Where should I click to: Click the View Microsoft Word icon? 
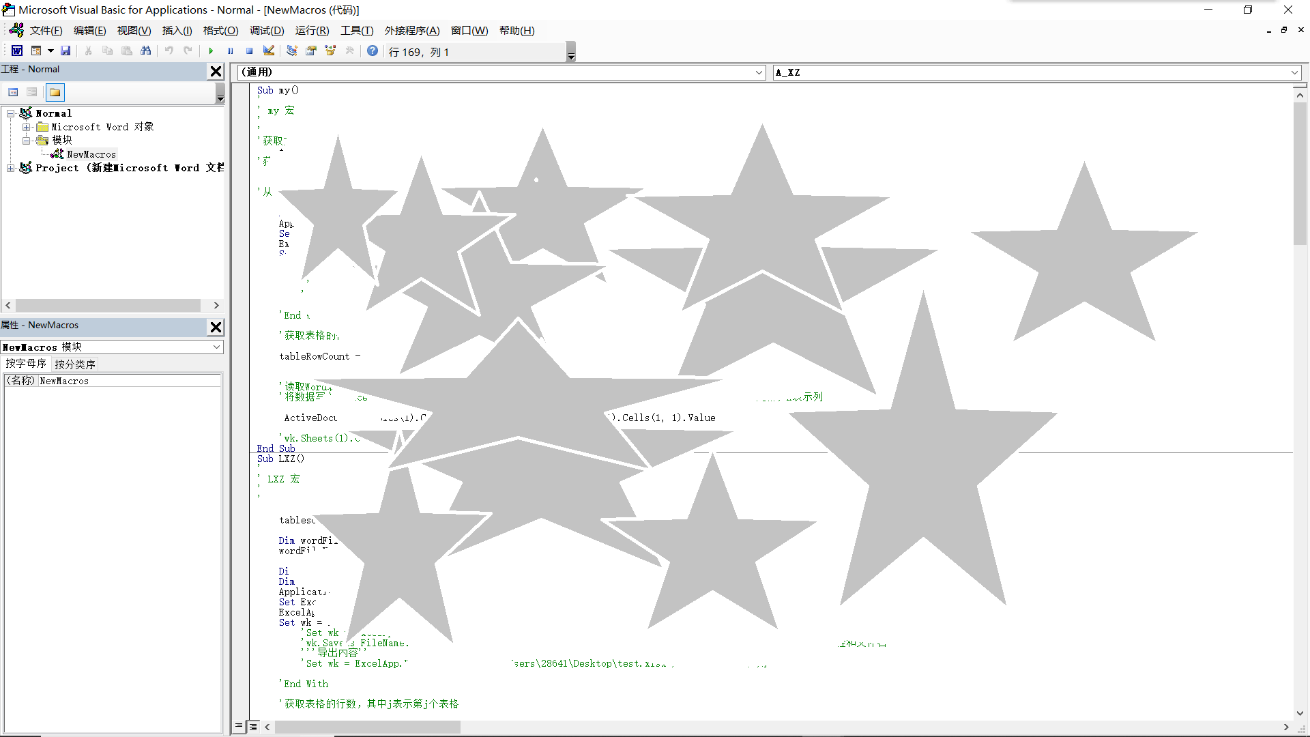(x=17, y=51)
